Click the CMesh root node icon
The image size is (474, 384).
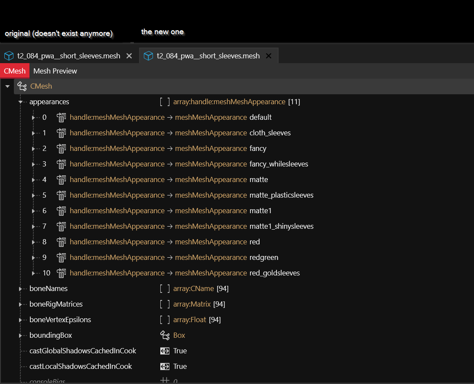pyautogui.click(x=22, y=86)
